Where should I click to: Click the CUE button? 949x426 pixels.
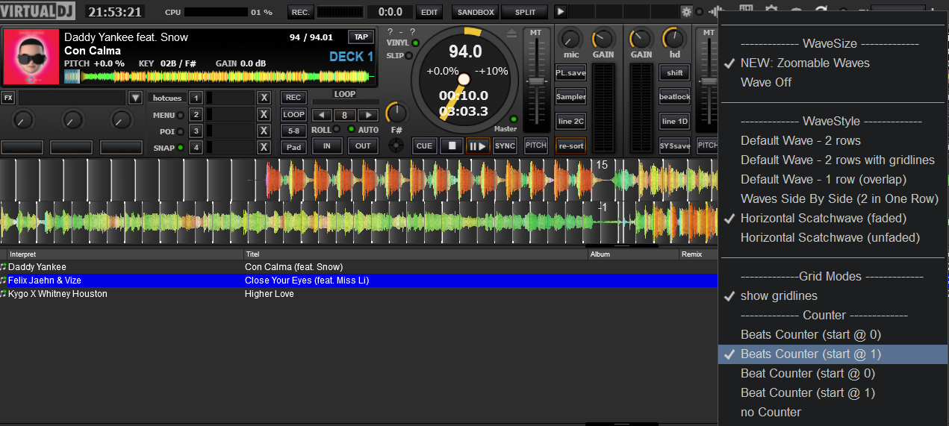pyautogui.click(x=424, y=146)
